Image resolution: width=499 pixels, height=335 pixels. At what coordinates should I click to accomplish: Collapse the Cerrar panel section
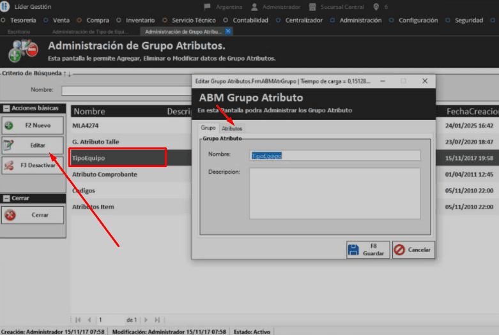(x=6, y=198)
